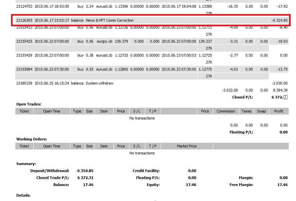Viewport: 296px width, 201px height.
Task: Click the Open Time header under Working Orders
Action: (52, 146)
